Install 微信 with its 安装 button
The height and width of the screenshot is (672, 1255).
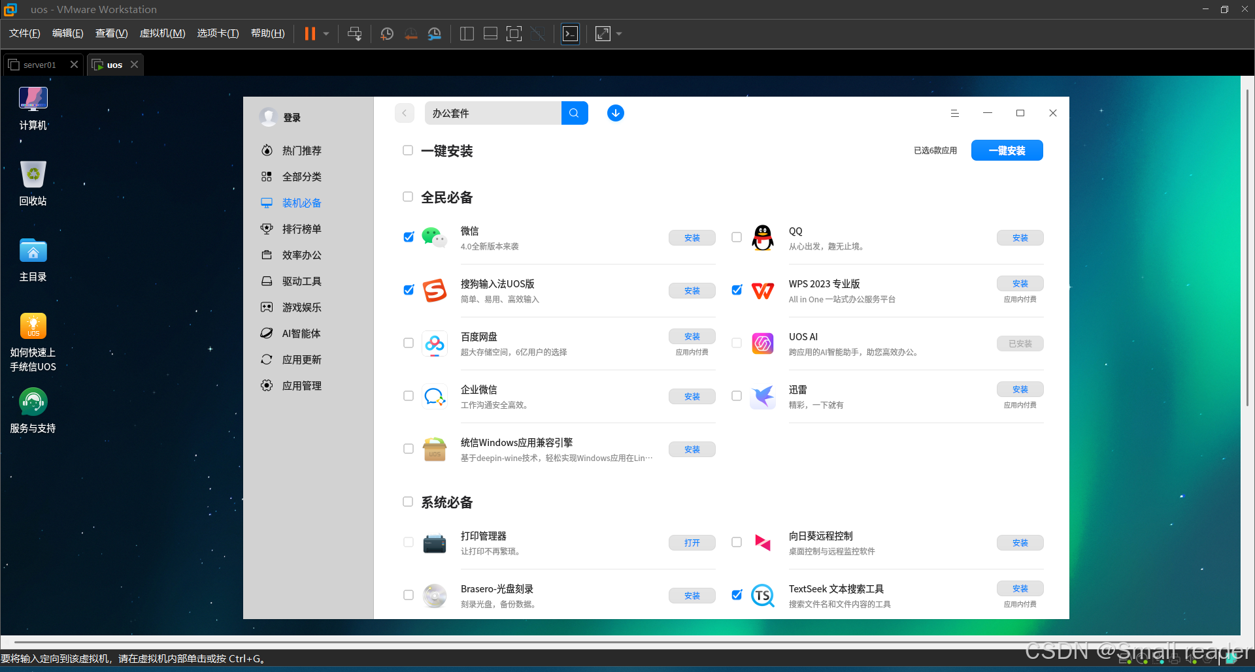point(692,238)
